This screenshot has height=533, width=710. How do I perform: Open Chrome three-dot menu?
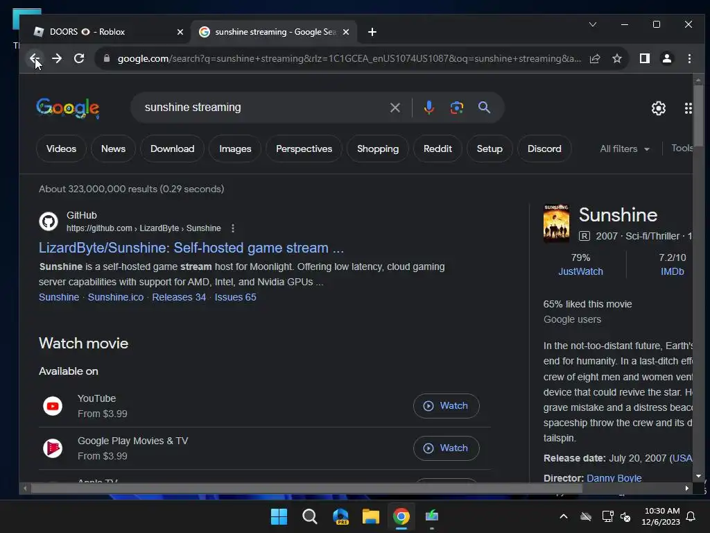click(689, 58)
